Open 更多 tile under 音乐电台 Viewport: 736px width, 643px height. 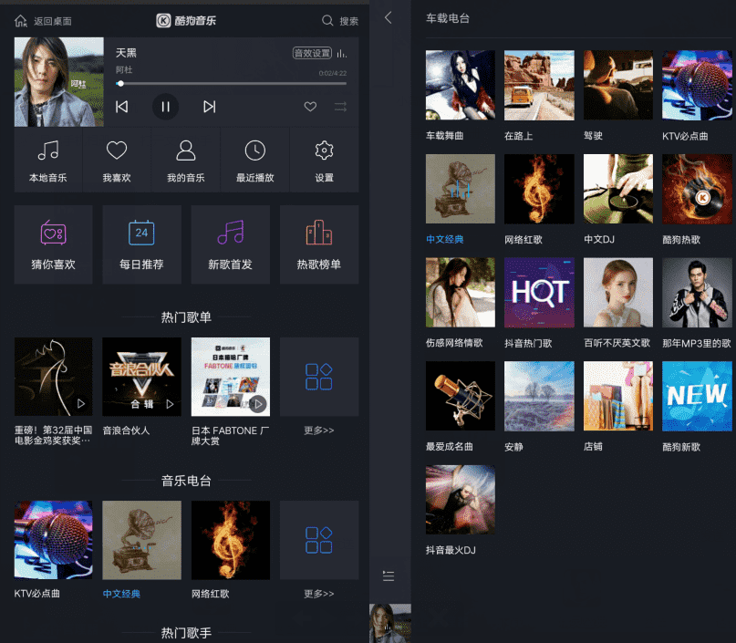point(319,540)
